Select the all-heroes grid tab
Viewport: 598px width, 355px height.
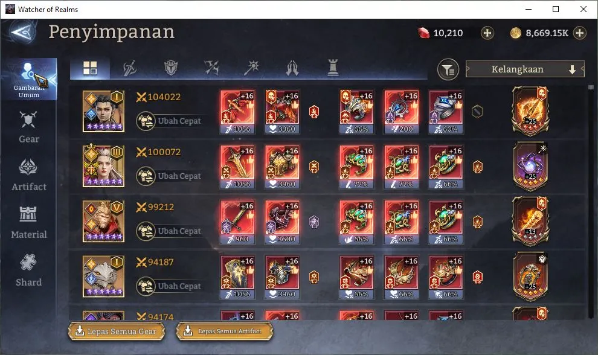coord(90,68)
